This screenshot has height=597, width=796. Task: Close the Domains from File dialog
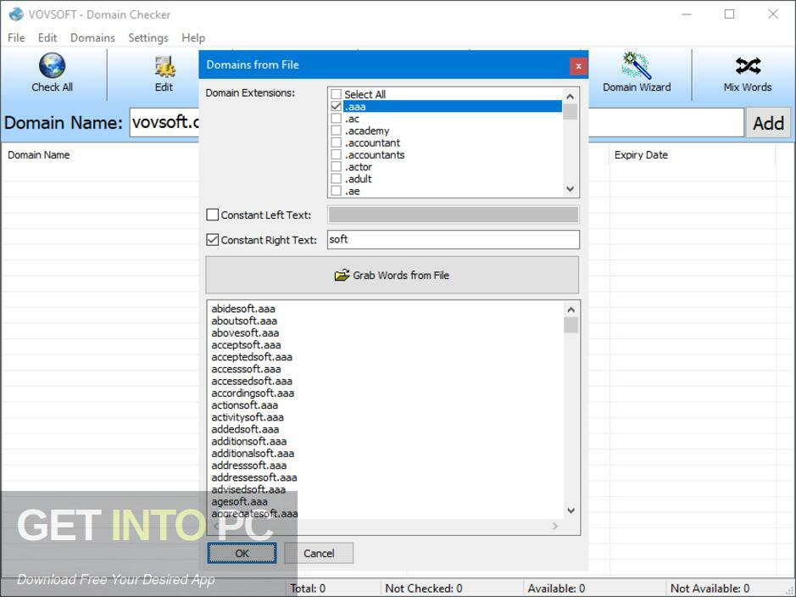point(578,65)
